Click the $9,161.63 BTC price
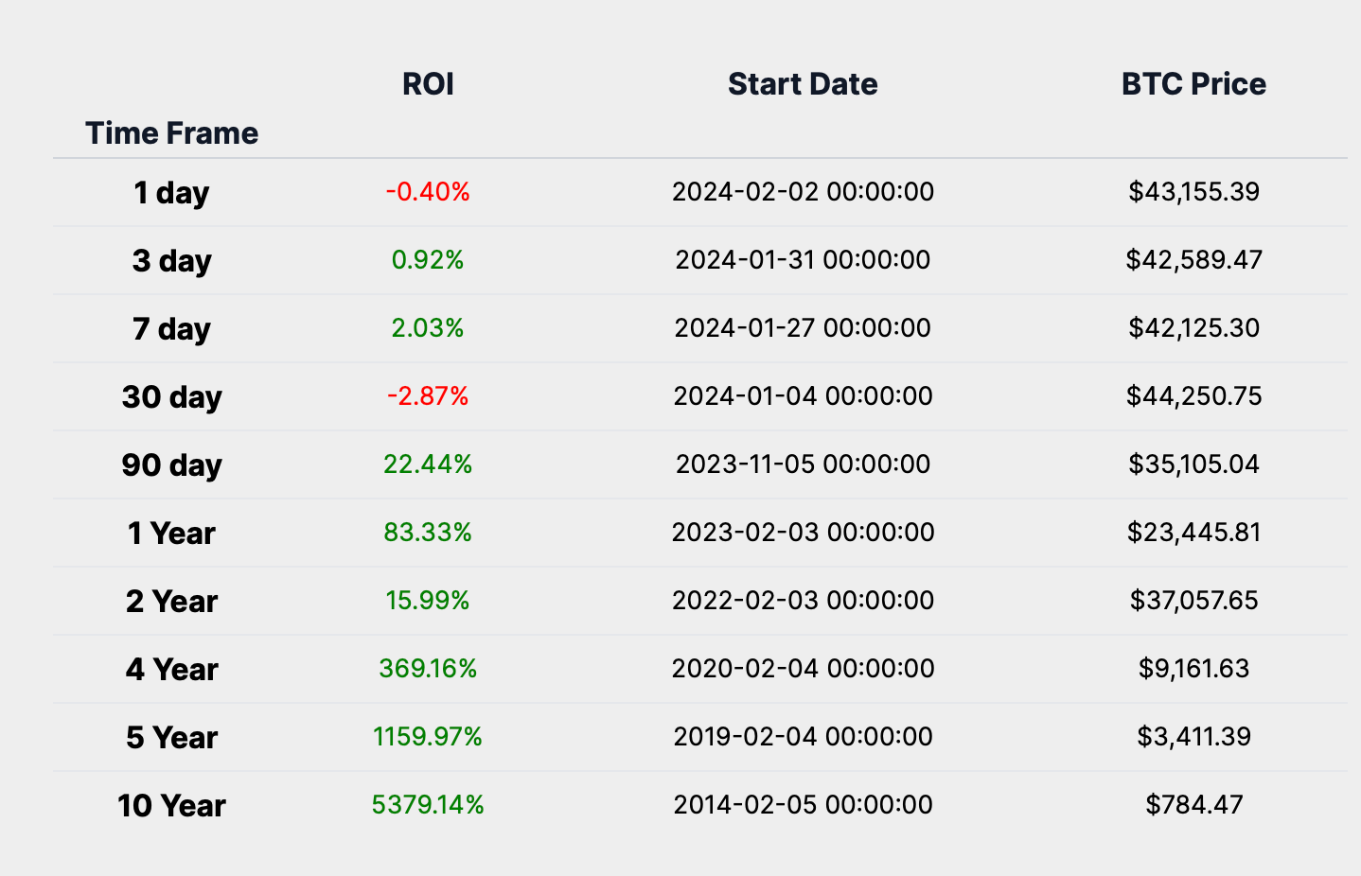This screenshot has width=1361, height=876. pos(1193,669)
